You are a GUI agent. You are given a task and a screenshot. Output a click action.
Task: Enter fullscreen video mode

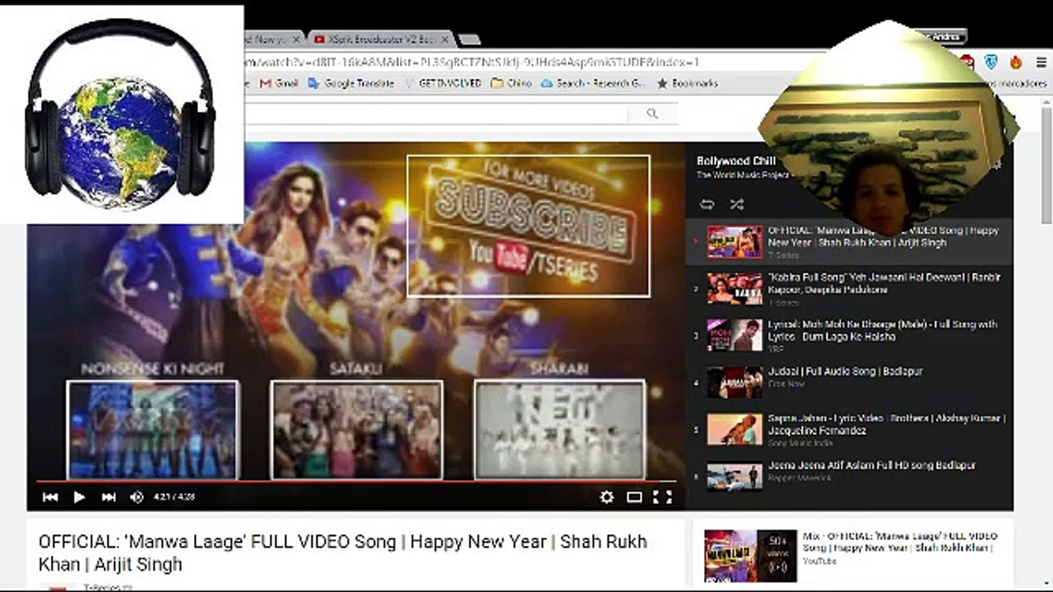click(663, 497)
